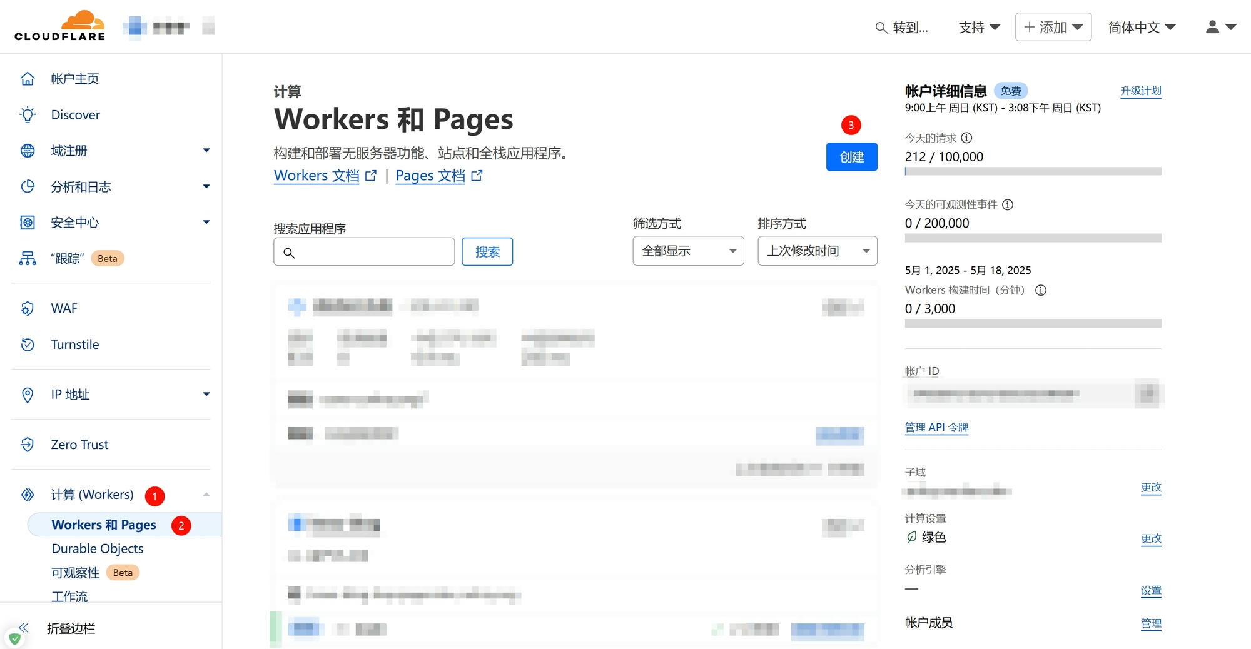
Task: Open the Workers 文档 link
Action: tap(317, 176)
